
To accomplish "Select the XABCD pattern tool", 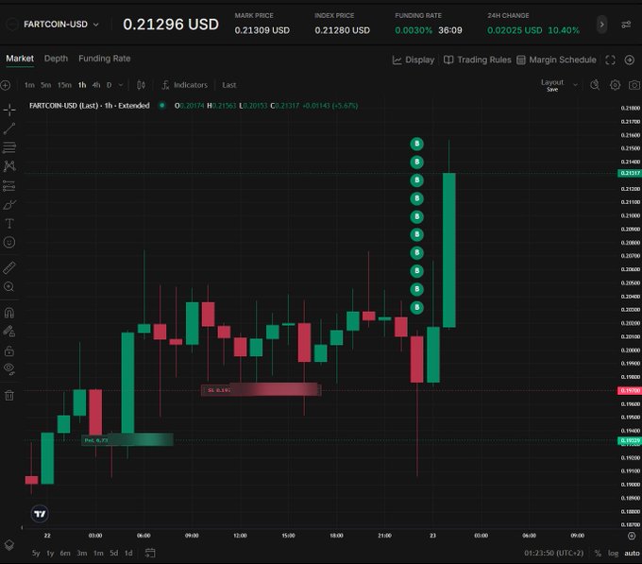I will 9,166.
